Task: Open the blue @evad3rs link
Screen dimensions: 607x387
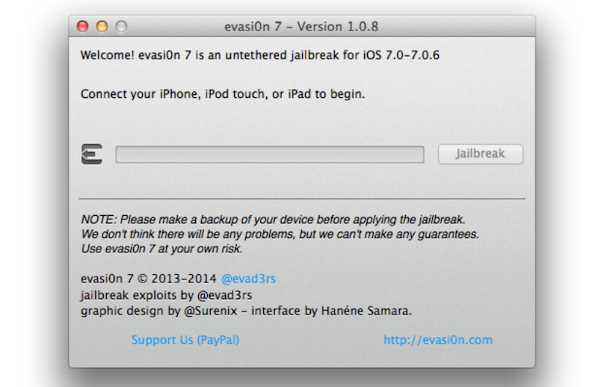Action: 248,279
